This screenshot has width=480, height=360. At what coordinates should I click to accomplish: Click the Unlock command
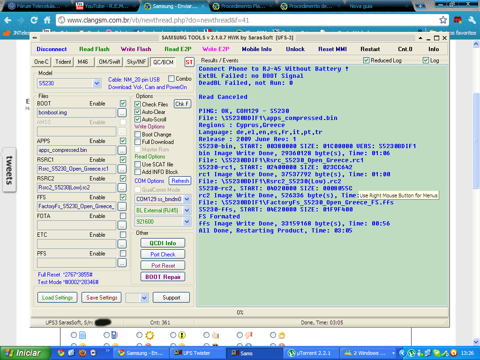[295, 49]
